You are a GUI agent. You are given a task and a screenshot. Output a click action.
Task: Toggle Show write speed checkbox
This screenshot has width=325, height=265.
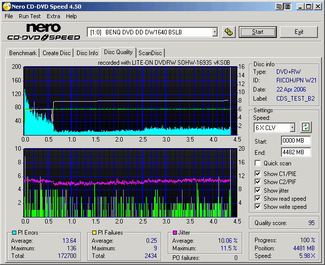coord(258,207)
